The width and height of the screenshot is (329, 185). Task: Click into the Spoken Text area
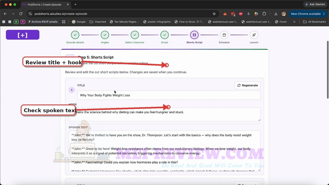[164, 151]
